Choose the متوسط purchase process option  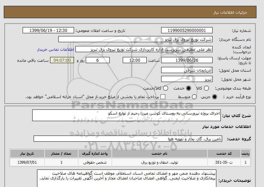point(194,97)
